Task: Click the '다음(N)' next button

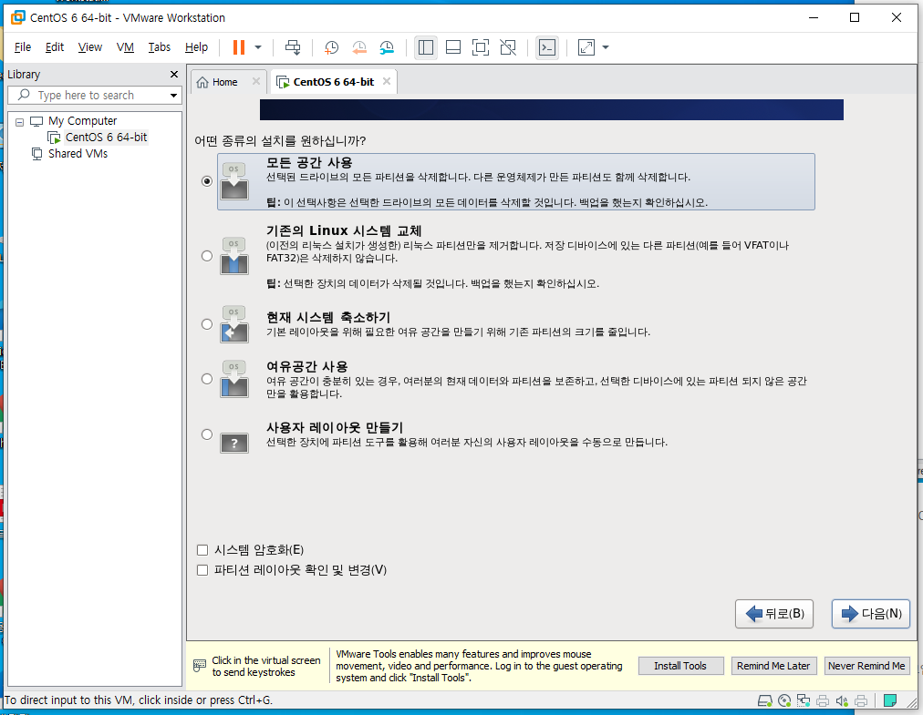Action: (871, 614)
